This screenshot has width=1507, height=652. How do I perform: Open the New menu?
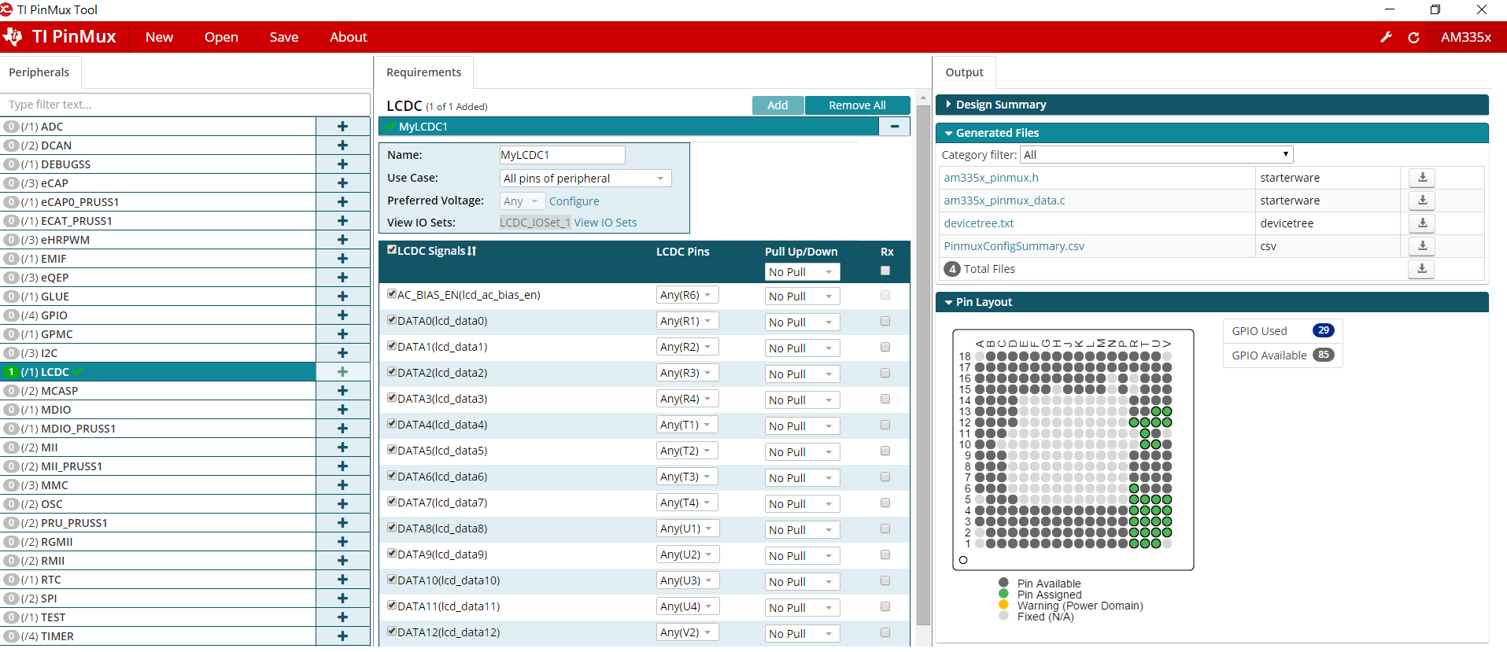click(x=159, y=37)
